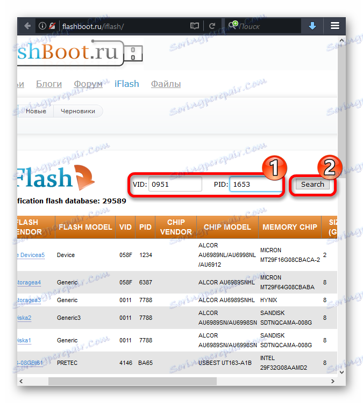
Task: Reload the flashboot.ru page
Action: 212,26
